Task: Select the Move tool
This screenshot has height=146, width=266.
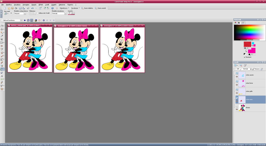Action: [2, 29]
